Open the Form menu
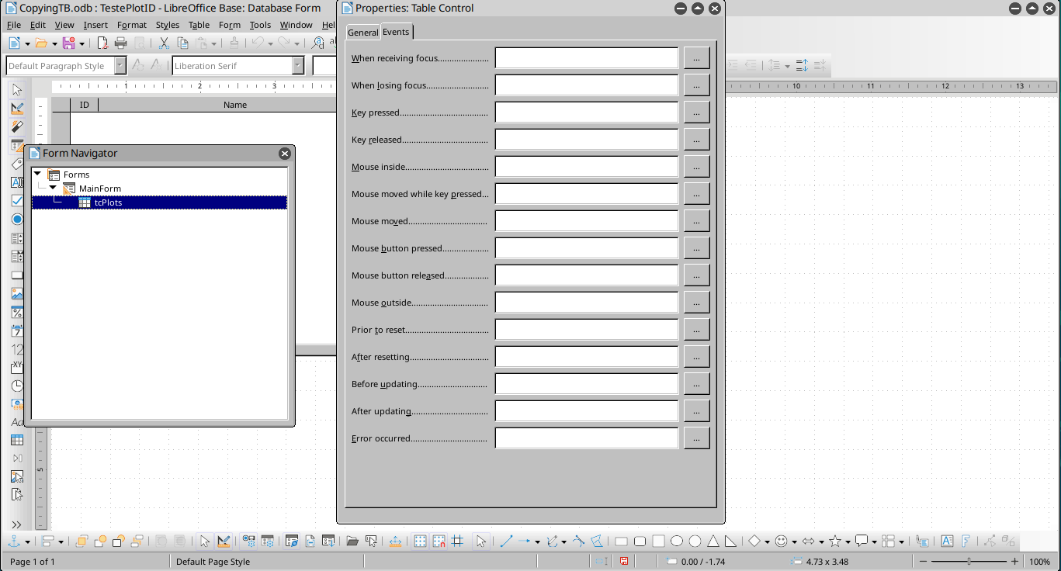This screenshot has height=571, width=1061. click(230, 25)
